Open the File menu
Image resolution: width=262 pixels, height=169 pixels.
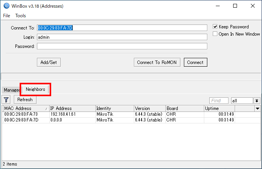(7, 16)
